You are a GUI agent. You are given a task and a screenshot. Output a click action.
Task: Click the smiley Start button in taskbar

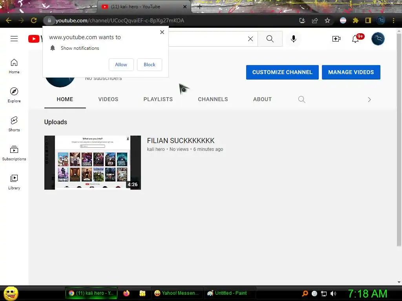(x=11, y=293)
